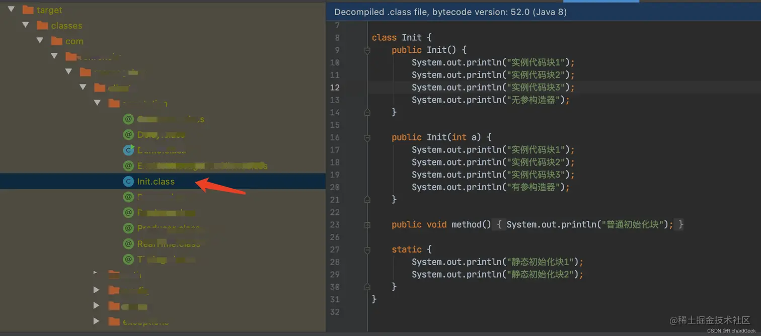
Task: Click the println "静态初始化块2" on line 29
Action: [498, 275]
